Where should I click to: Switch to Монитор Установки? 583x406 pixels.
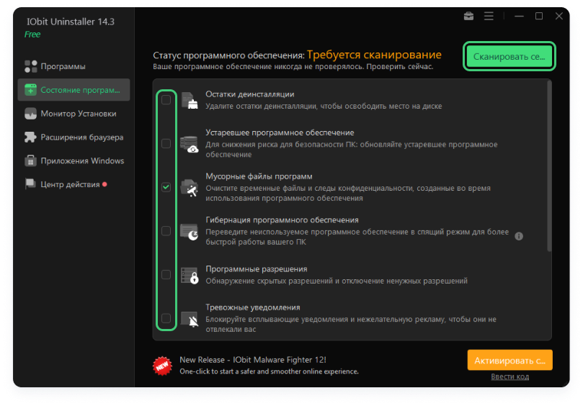pyautogui.click(x=74, y=114)
